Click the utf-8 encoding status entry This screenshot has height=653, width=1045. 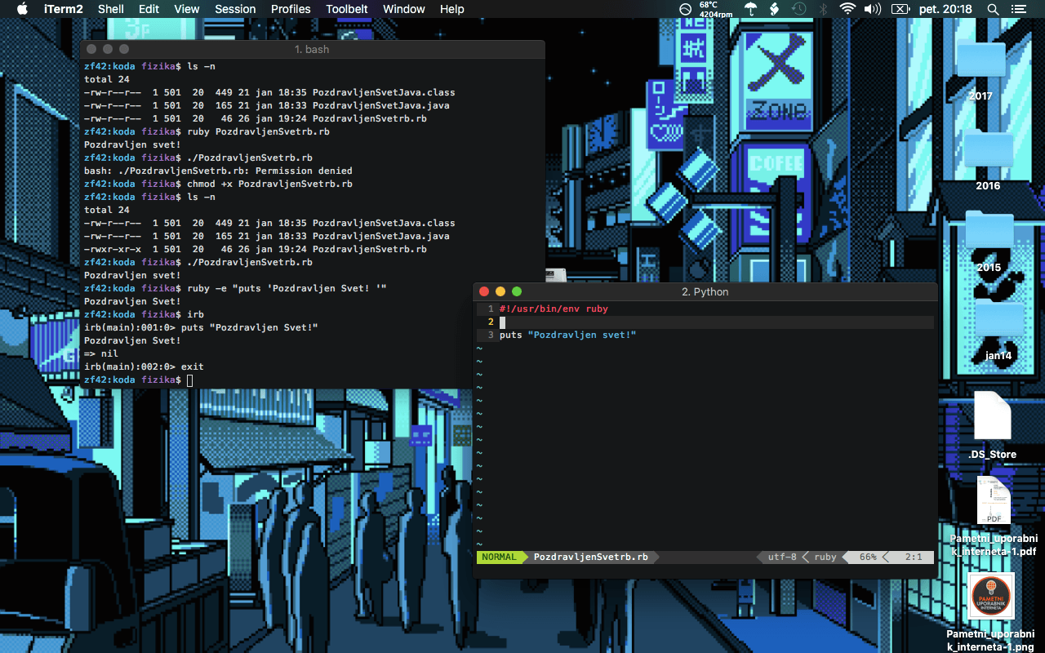point(782,557)
